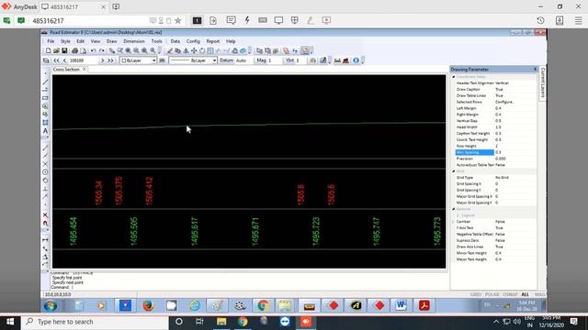
Task: Click the Precision 0.000 value
Action: [x=500, y=159]
